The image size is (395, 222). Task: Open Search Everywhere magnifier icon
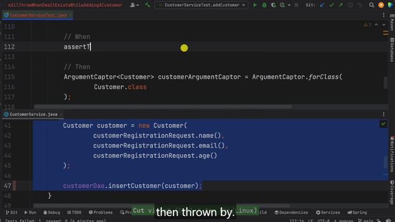point(372,5)
